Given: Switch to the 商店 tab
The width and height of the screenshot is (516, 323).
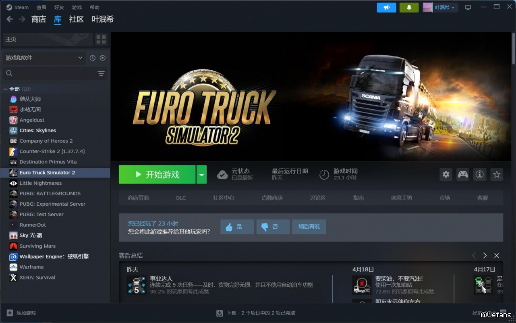Looking at the screenshot, I should 39,19.
